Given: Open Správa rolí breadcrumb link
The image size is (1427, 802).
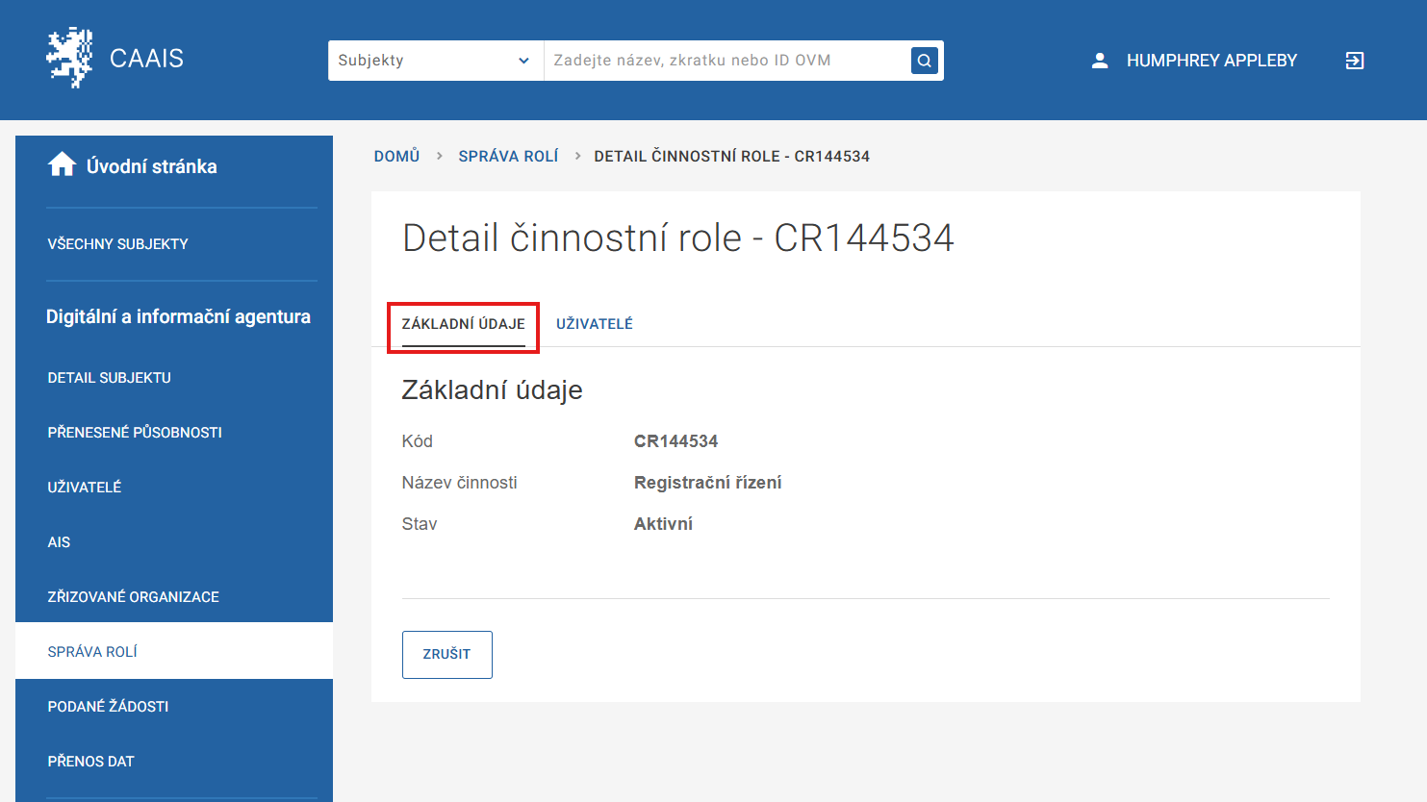Looking at the screenshot, I should click(508, 156).
